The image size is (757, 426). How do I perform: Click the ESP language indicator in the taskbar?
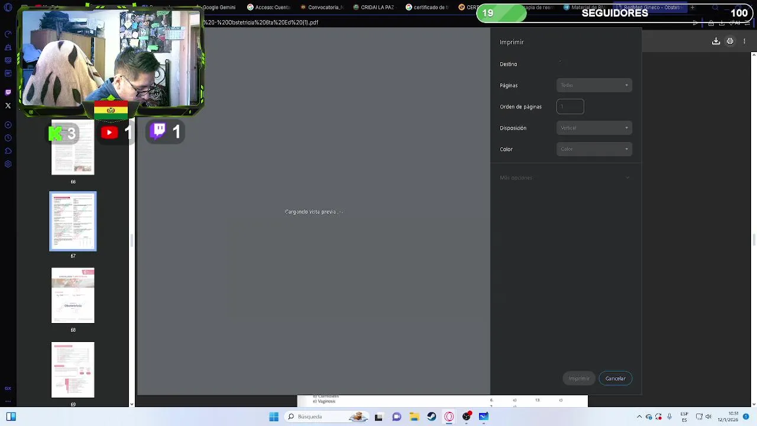coord(684,417)
